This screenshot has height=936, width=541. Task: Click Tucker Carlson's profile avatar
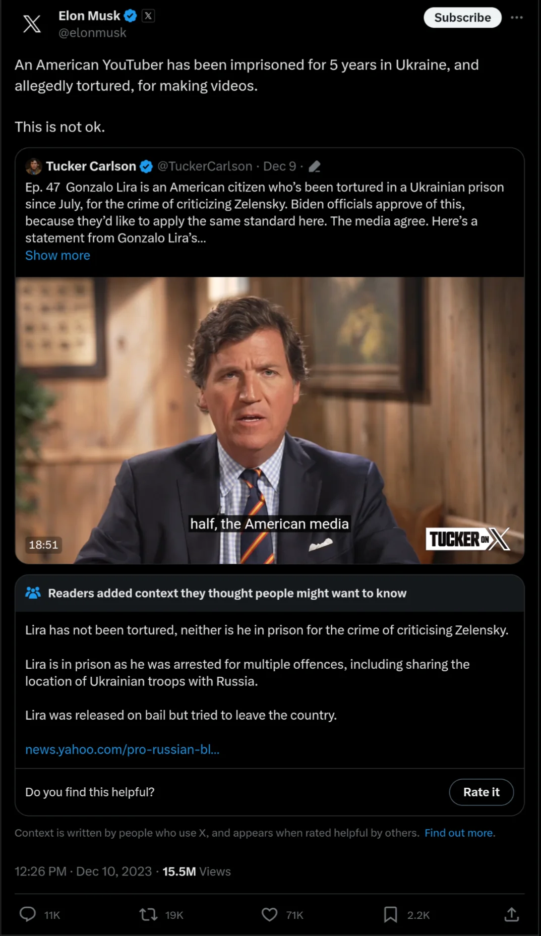point(34,166)
